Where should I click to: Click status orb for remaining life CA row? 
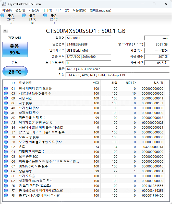[6, 171]
